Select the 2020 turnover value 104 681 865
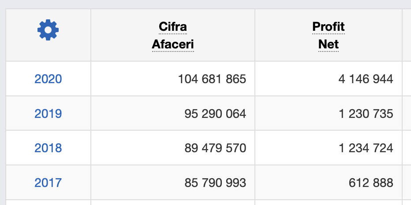411x205 pixels. [x=212, y=79]
